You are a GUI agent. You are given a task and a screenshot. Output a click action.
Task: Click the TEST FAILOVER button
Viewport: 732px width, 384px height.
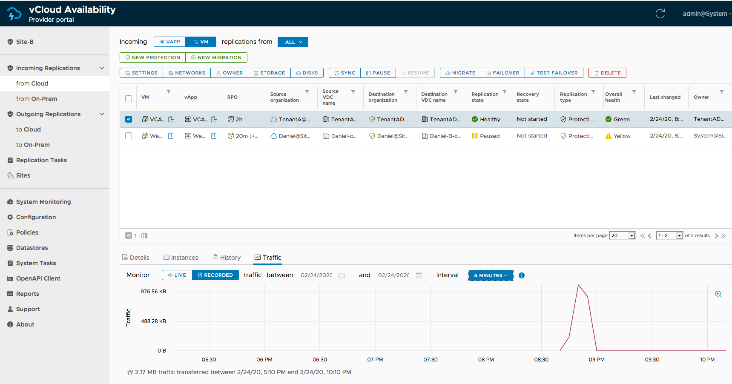tap(554, 73)
